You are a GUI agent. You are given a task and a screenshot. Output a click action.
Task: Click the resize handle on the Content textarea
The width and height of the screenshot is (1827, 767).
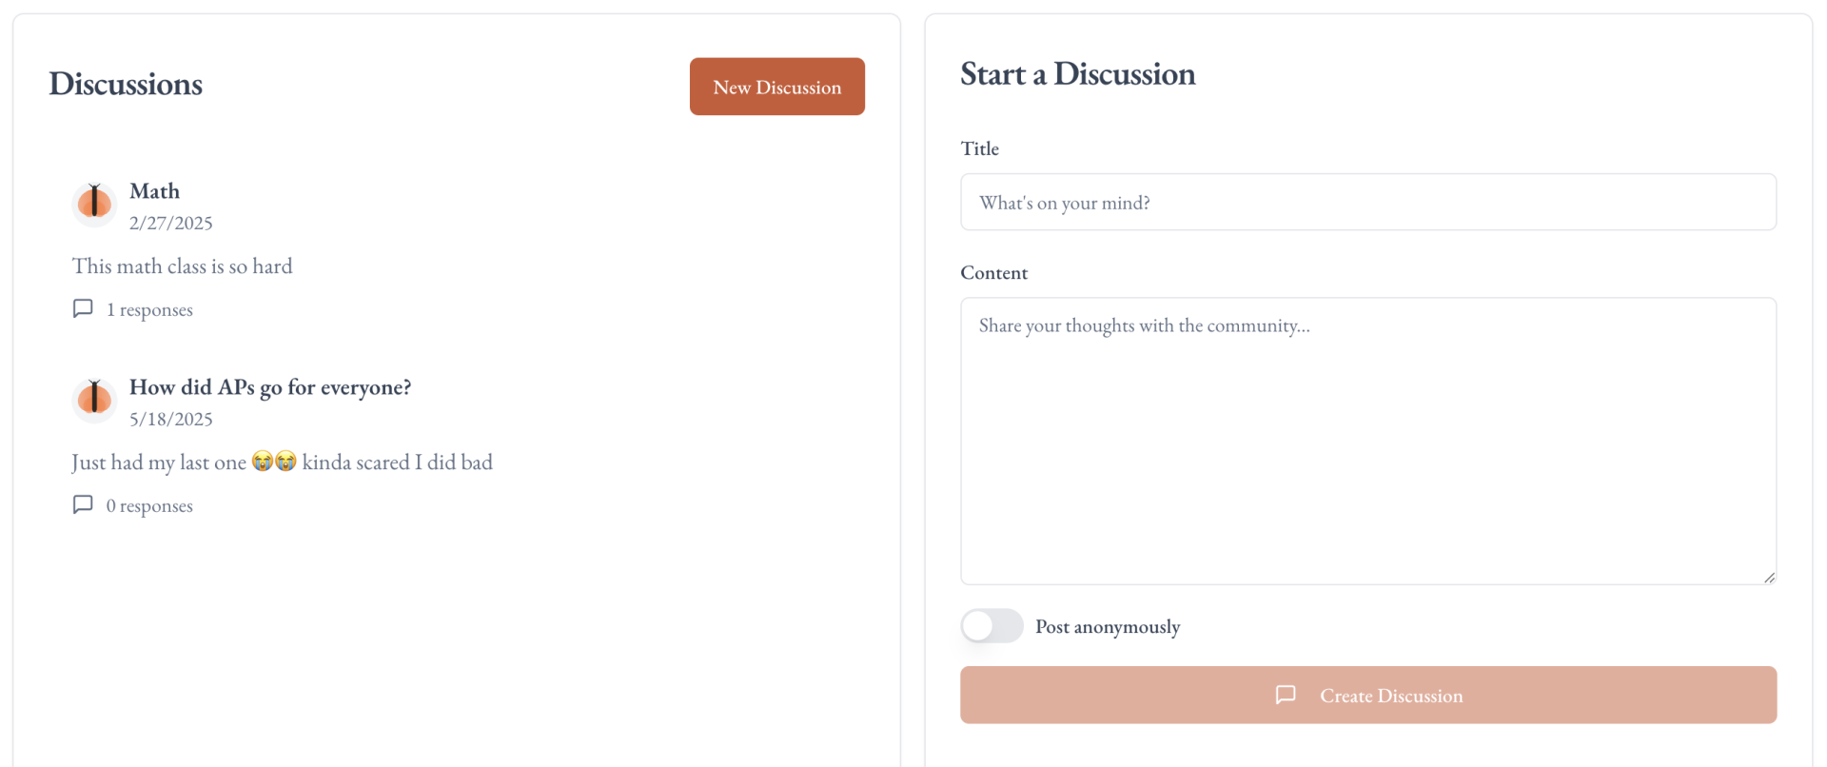1768,577
